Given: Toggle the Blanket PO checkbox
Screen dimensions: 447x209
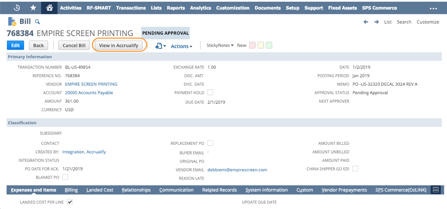Looking at the screenshot, I should [x=65, y=177].
